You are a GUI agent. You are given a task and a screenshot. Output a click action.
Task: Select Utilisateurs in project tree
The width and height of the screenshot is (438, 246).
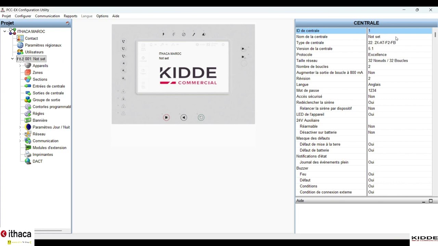point(34,52)
